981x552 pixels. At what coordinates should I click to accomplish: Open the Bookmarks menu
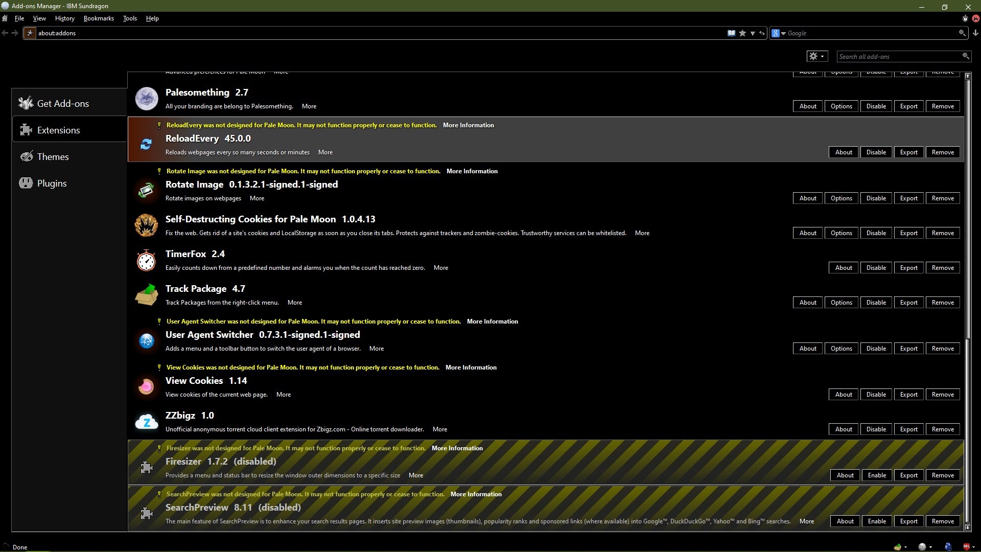tap(99, 18)
